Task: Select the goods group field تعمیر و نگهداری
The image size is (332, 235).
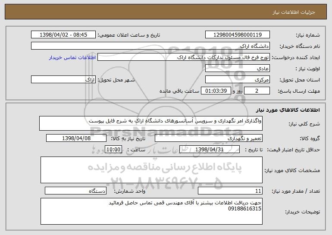Action: point(209,138)
